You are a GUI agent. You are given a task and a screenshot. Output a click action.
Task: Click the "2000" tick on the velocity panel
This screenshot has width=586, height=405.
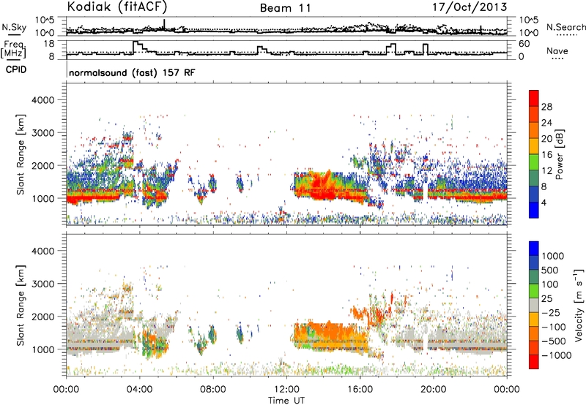tap(42, 317)
